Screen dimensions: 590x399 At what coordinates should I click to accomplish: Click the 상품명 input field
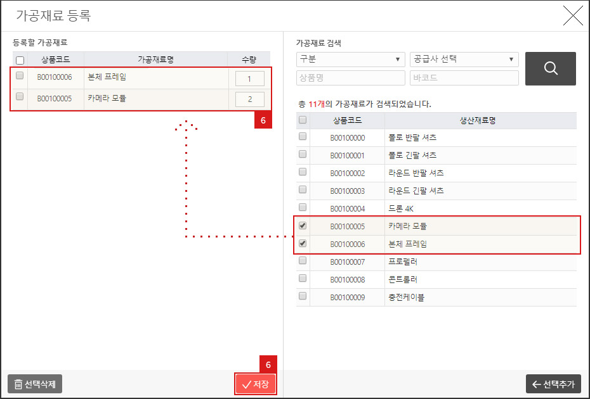coord(350,77)
